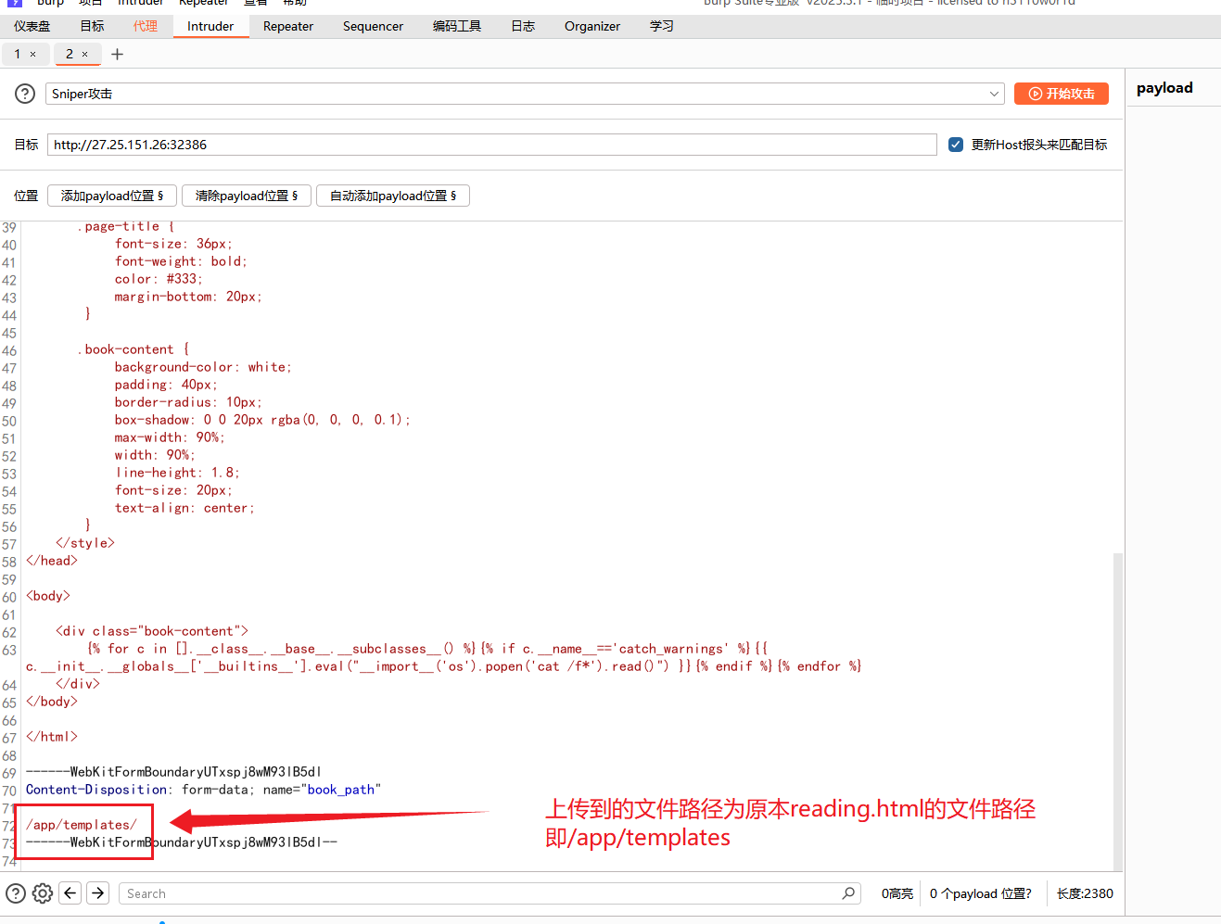Go to previous search match arrow
The image size is (1221, 924).
(70, 893)
